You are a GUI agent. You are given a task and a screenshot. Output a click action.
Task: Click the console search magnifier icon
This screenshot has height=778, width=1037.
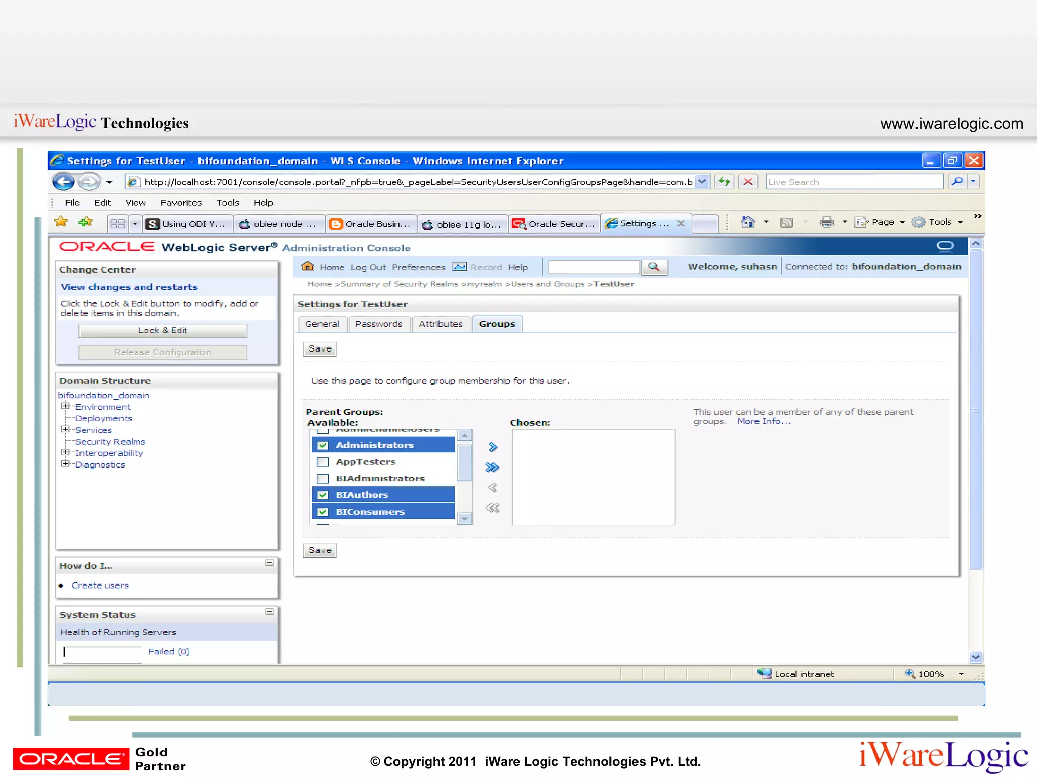[654, 267]
